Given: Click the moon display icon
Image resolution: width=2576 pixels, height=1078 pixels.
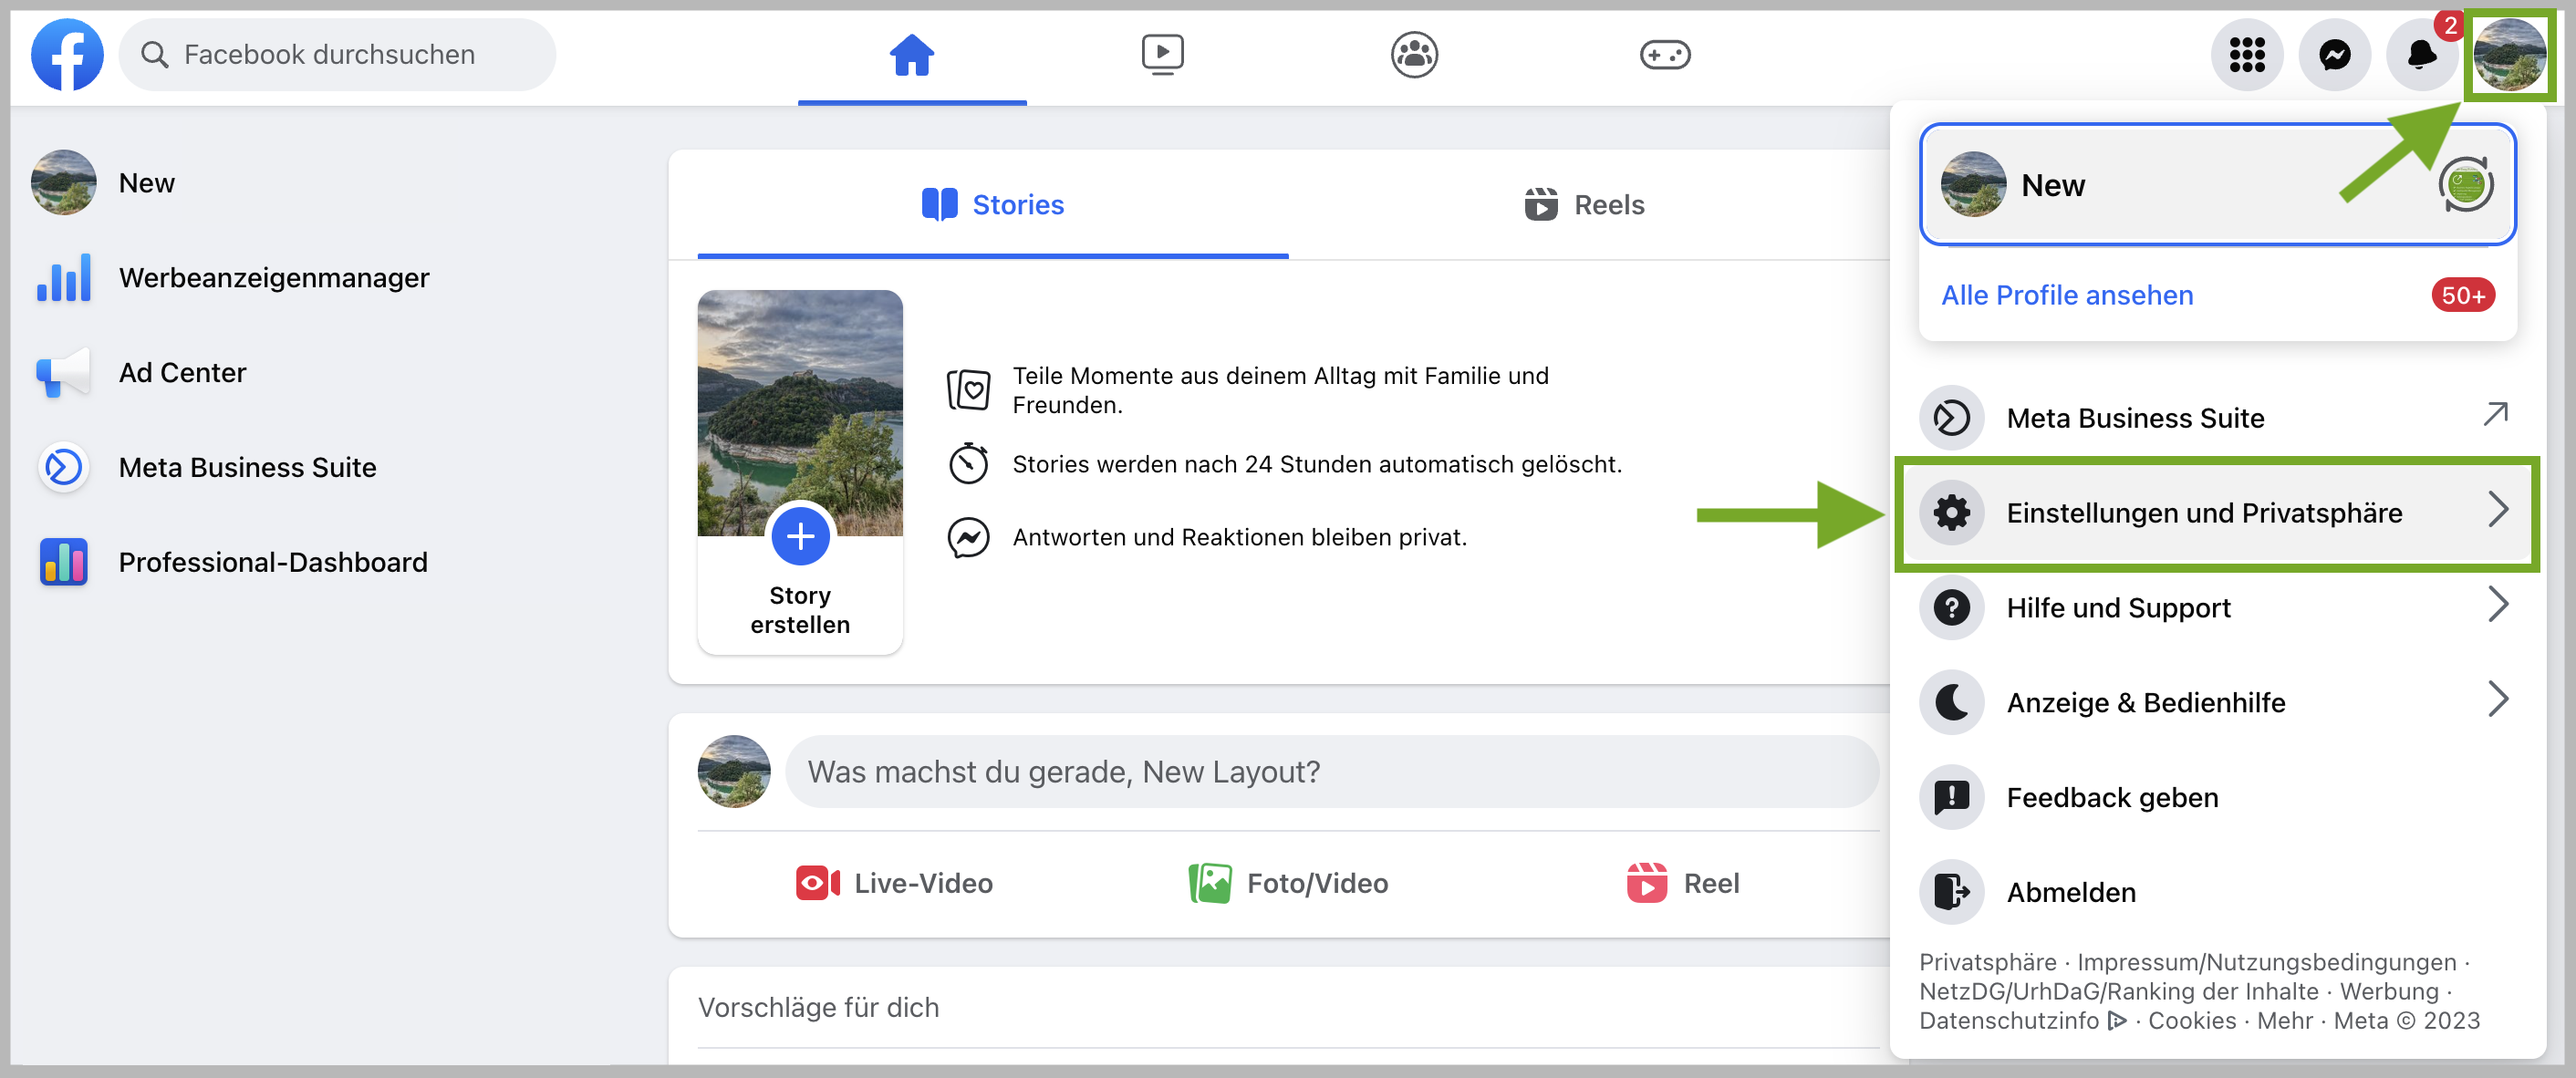Looking at the screenshot, I should point(1951,702).
